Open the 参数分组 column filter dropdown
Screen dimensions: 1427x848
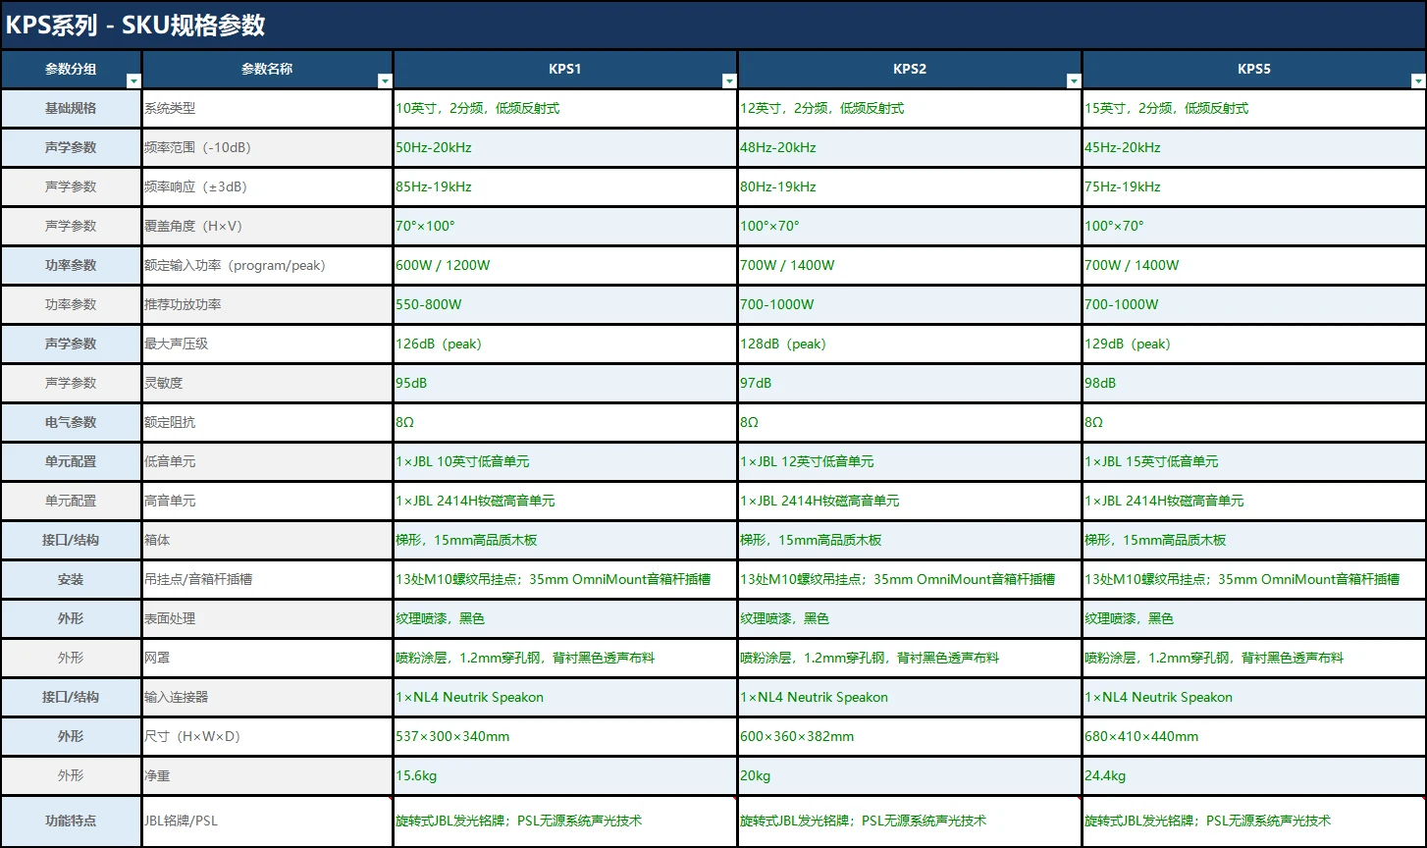pyautogui.click(x=133, y=80)
